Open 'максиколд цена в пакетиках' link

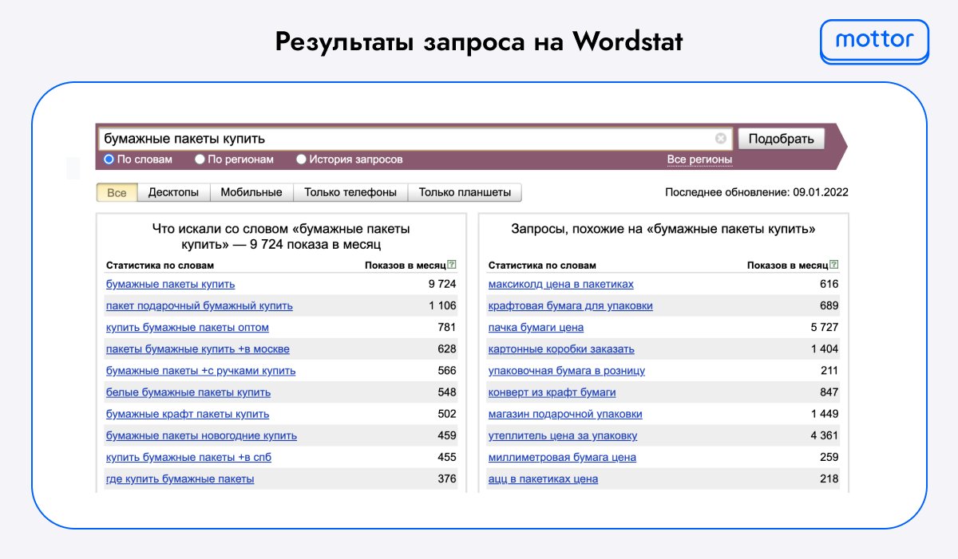[x=560, y=284]
